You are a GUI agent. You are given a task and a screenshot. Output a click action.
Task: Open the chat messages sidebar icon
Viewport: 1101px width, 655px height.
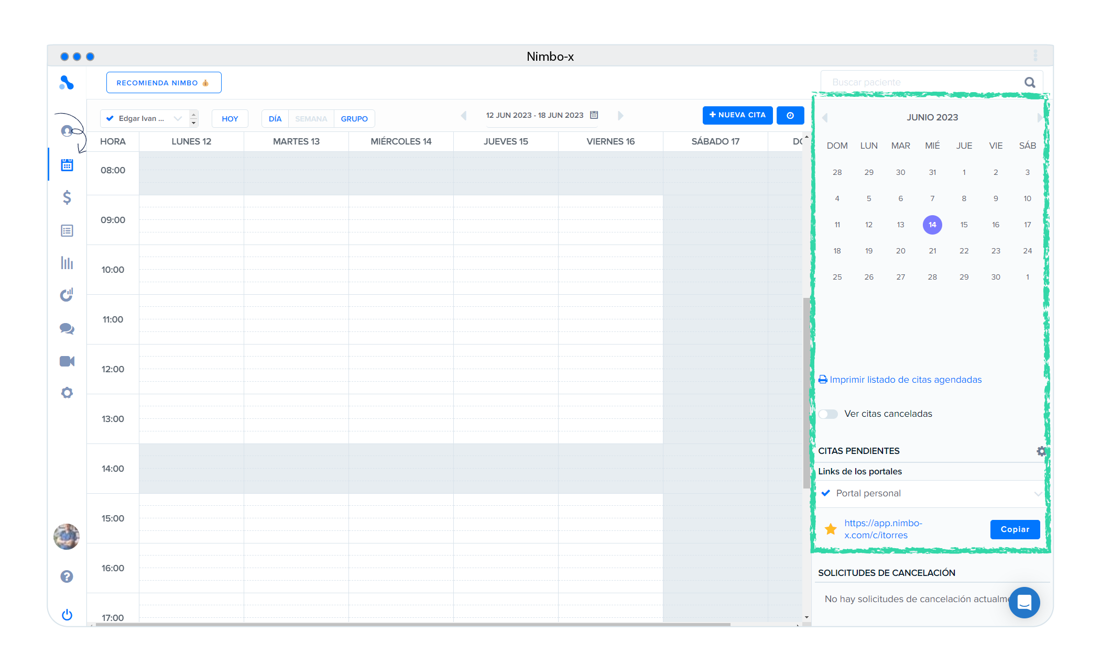[67, 328]
